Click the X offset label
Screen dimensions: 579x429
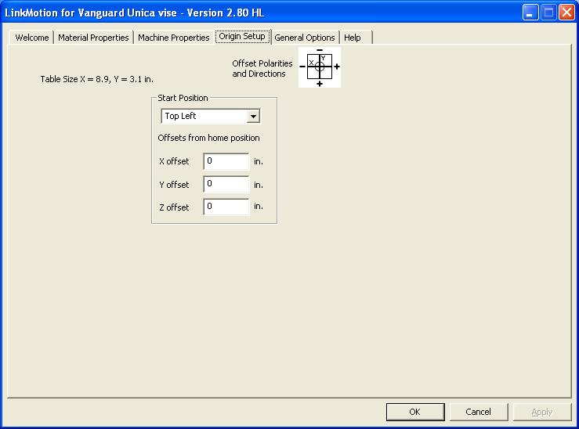[x=174, y=161]
